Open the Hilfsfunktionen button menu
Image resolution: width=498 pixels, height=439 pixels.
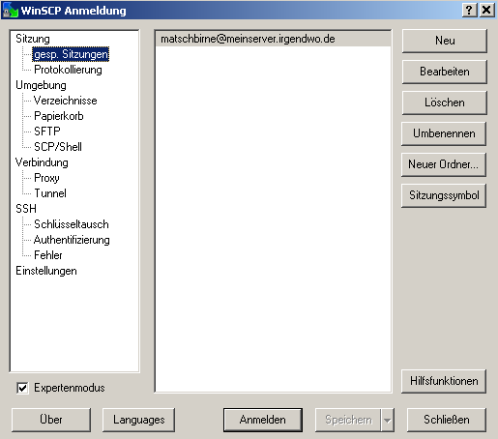(x=444, y=381)
